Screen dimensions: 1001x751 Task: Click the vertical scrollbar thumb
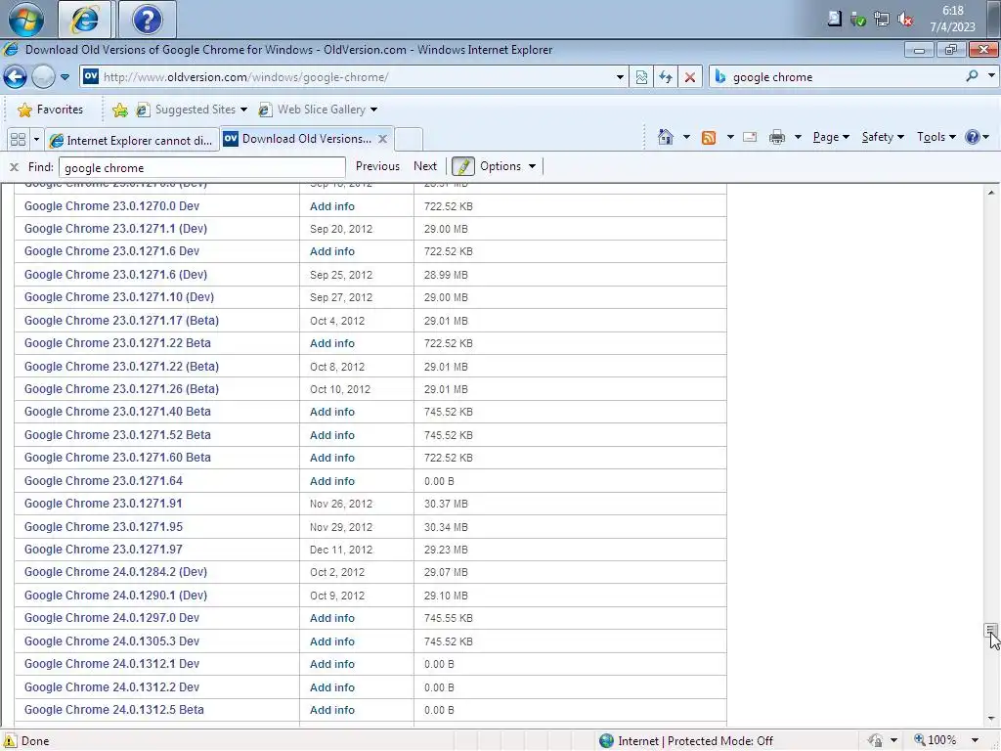coord(991,631)
